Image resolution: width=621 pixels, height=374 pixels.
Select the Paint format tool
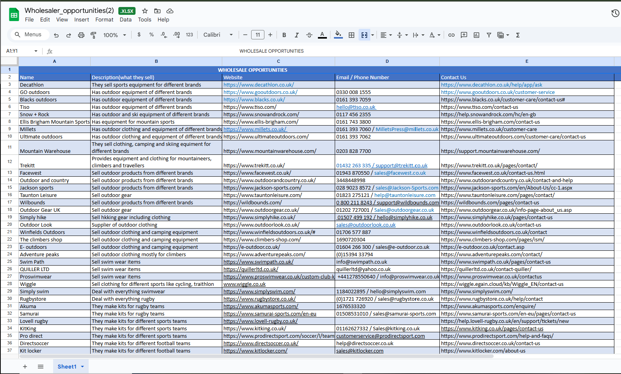pyautogui.click(x=94, y=35)
